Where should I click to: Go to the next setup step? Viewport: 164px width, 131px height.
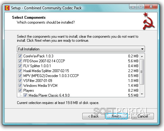coord(116,116)
